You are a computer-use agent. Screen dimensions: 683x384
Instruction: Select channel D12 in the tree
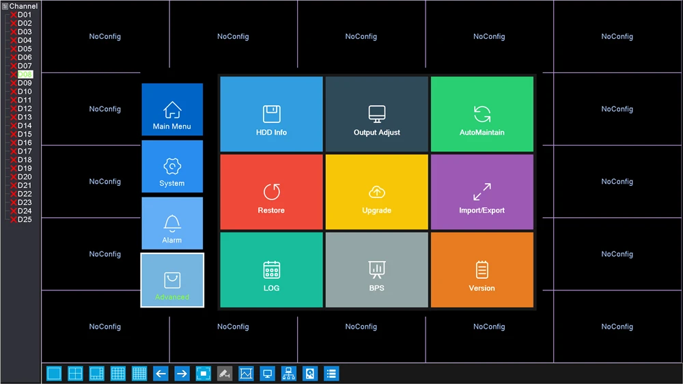(25, 109)
